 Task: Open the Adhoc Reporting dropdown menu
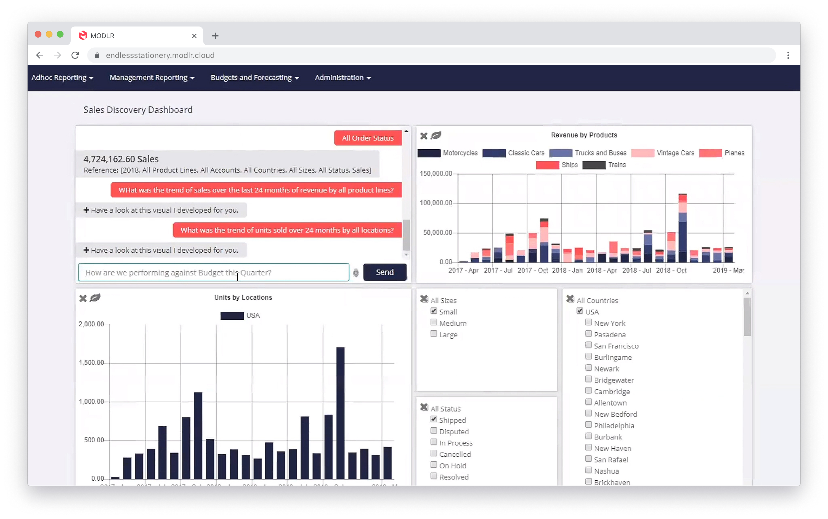coord(62,78)
